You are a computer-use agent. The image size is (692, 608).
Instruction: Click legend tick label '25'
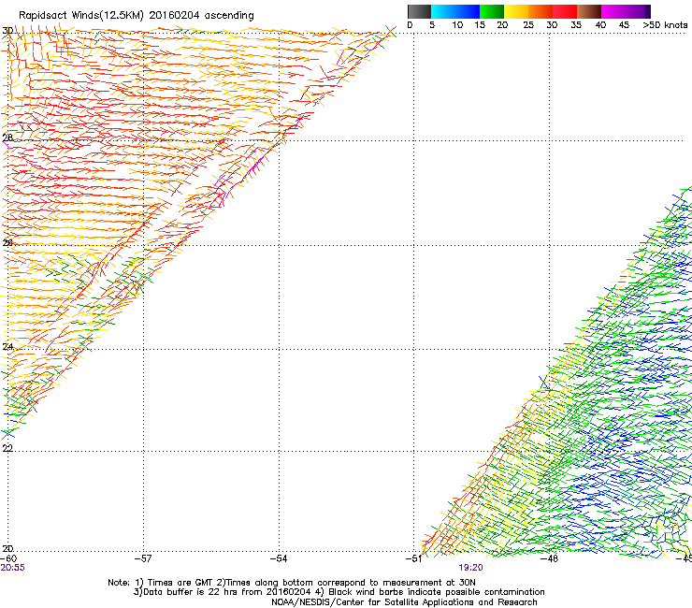coord(528,25)
